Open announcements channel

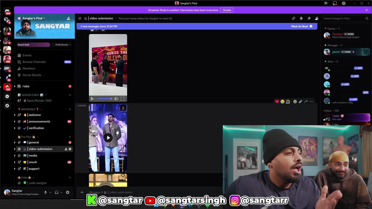44,121
